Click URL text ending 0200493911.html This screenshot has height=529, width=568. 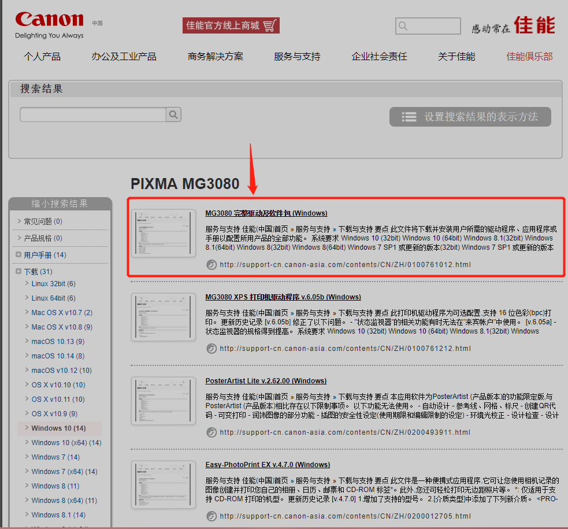click(345, 432)
